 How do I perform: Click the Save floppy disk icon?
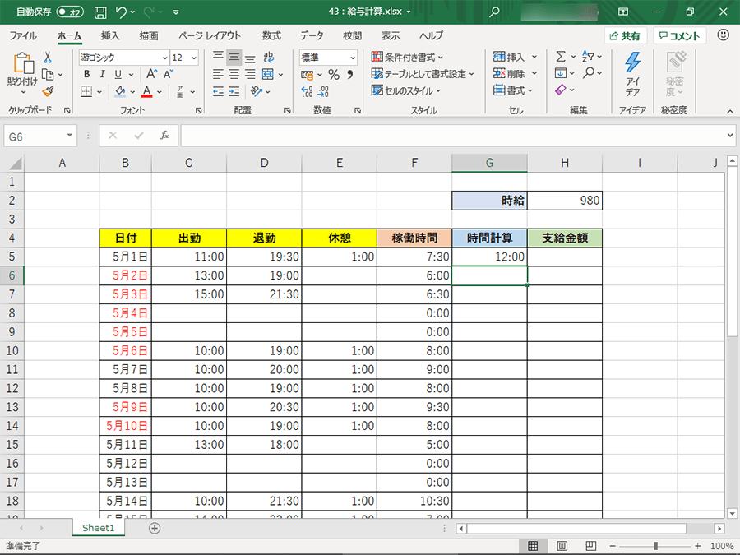click(x=100, y=12)
